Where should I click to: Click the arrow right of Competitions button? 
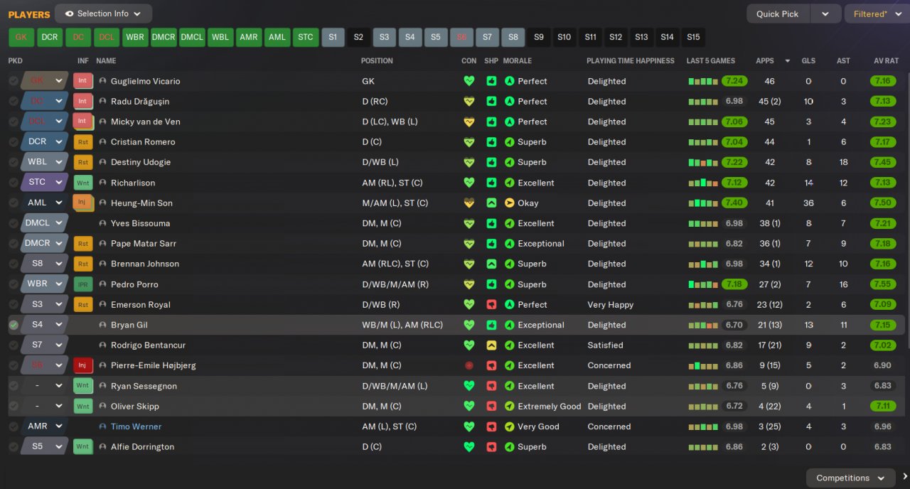(x=904, y=477)
